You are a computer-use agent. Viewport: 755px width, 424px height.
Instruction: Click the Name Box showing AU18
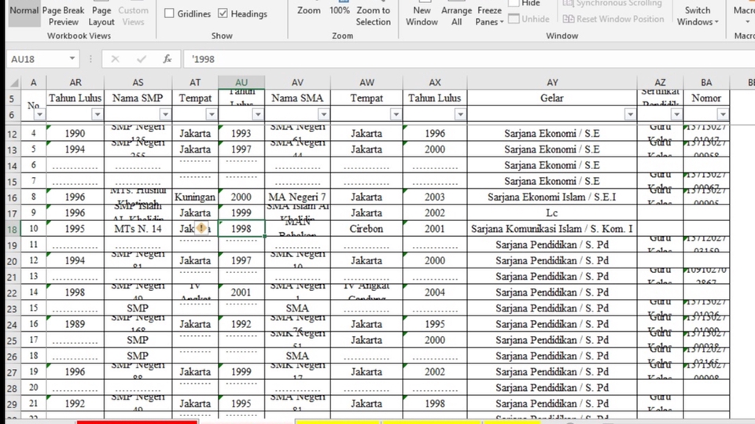point(38,59)
